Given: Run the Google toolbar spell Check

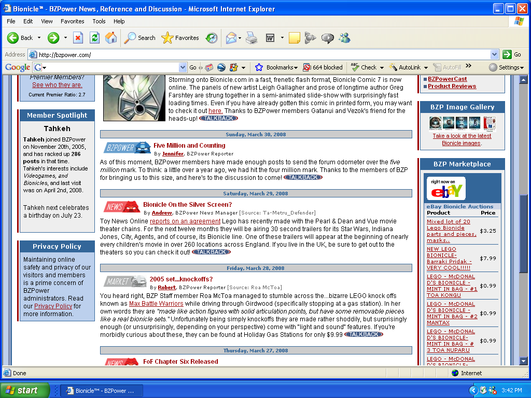Looking at the screenshot, I should 365,67.
